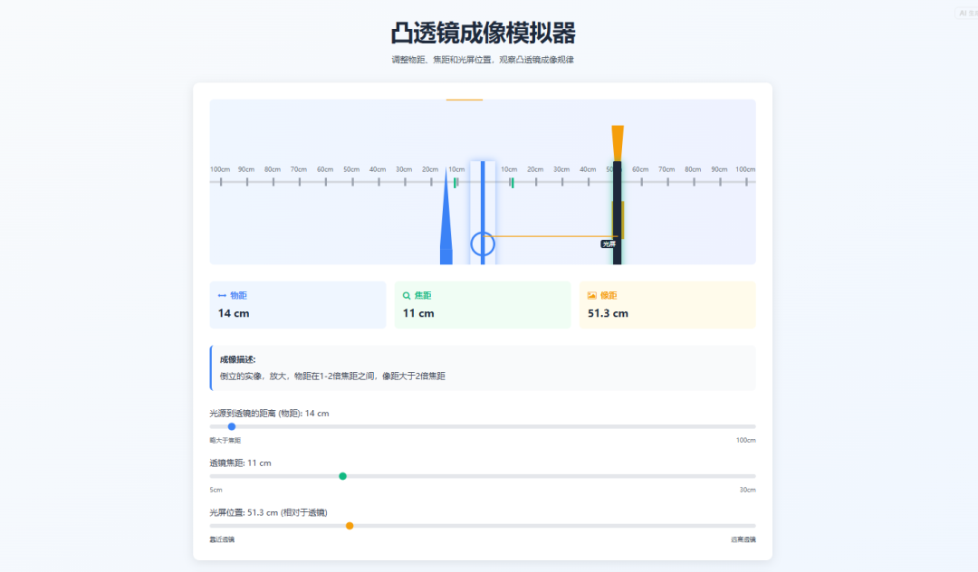Image resolution: width=978 pixels, height=572 pixels.
Task: Click the double-arrow icon in the 物距 card
Action: click(x=223, y=295)
